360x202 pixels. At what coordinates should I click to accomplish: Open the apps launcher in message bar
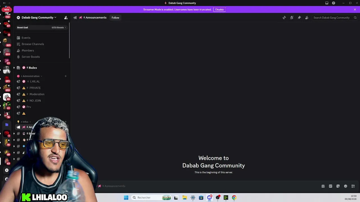(353, 186)
